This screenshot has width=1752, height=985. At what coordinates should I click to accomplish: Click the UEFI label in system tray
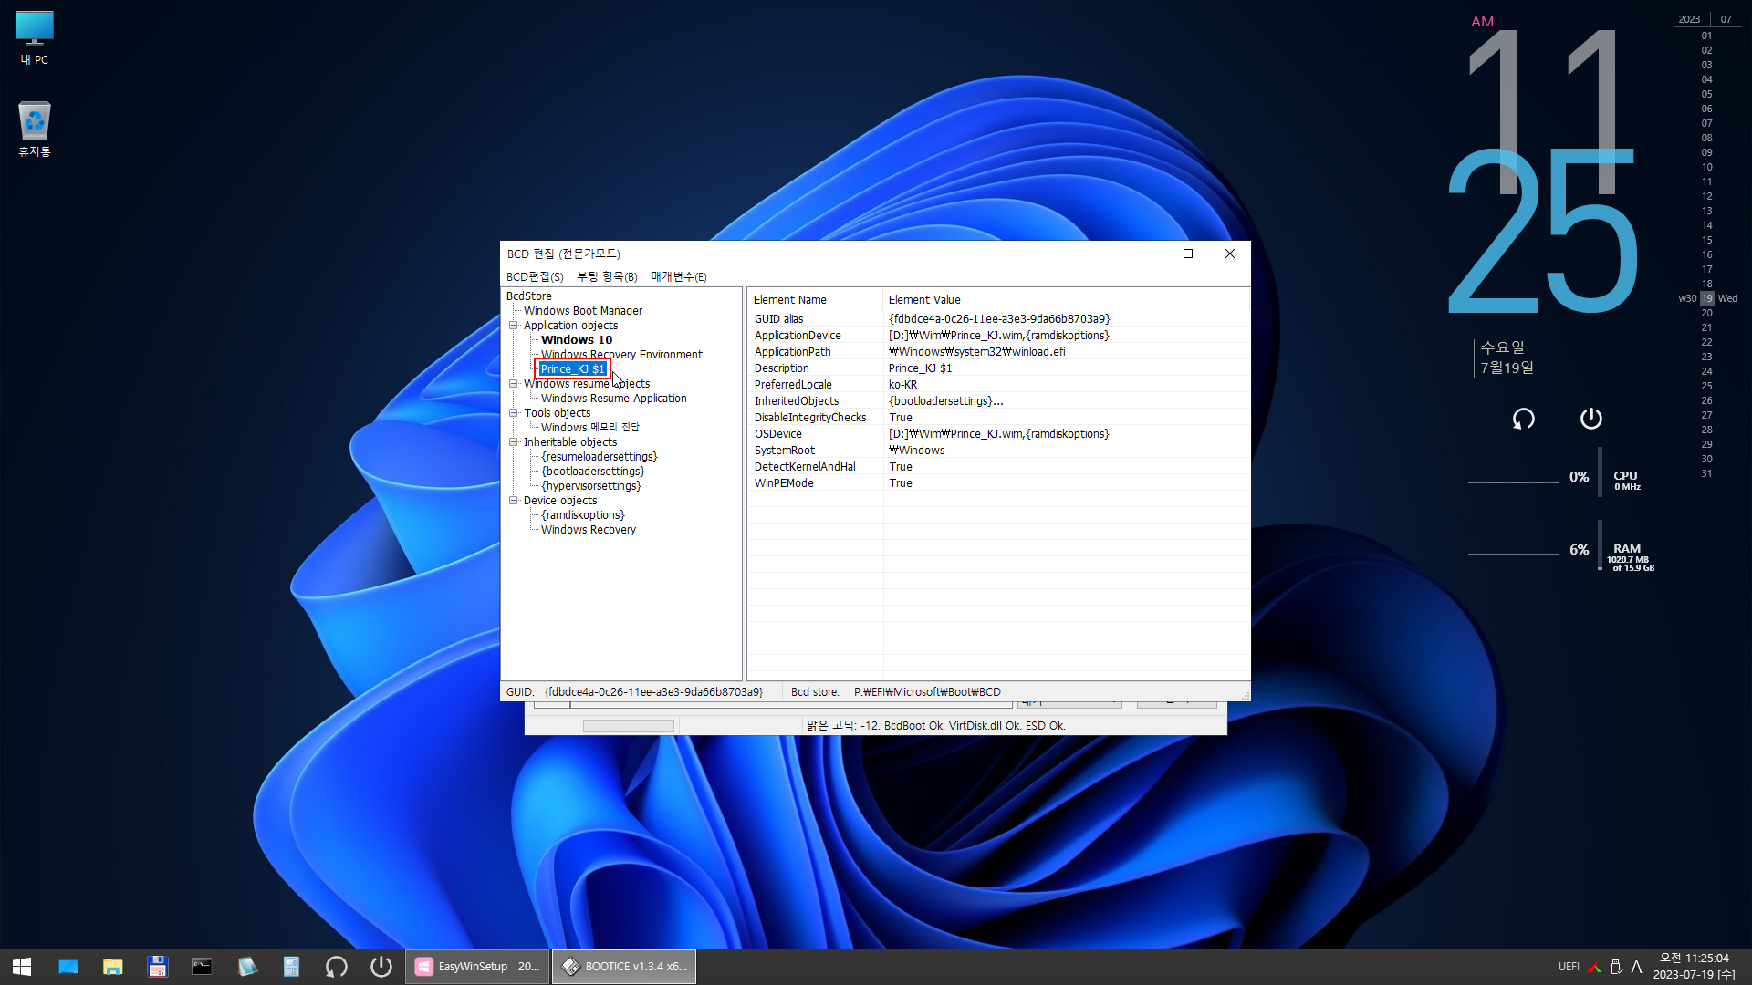(1569, 967)
